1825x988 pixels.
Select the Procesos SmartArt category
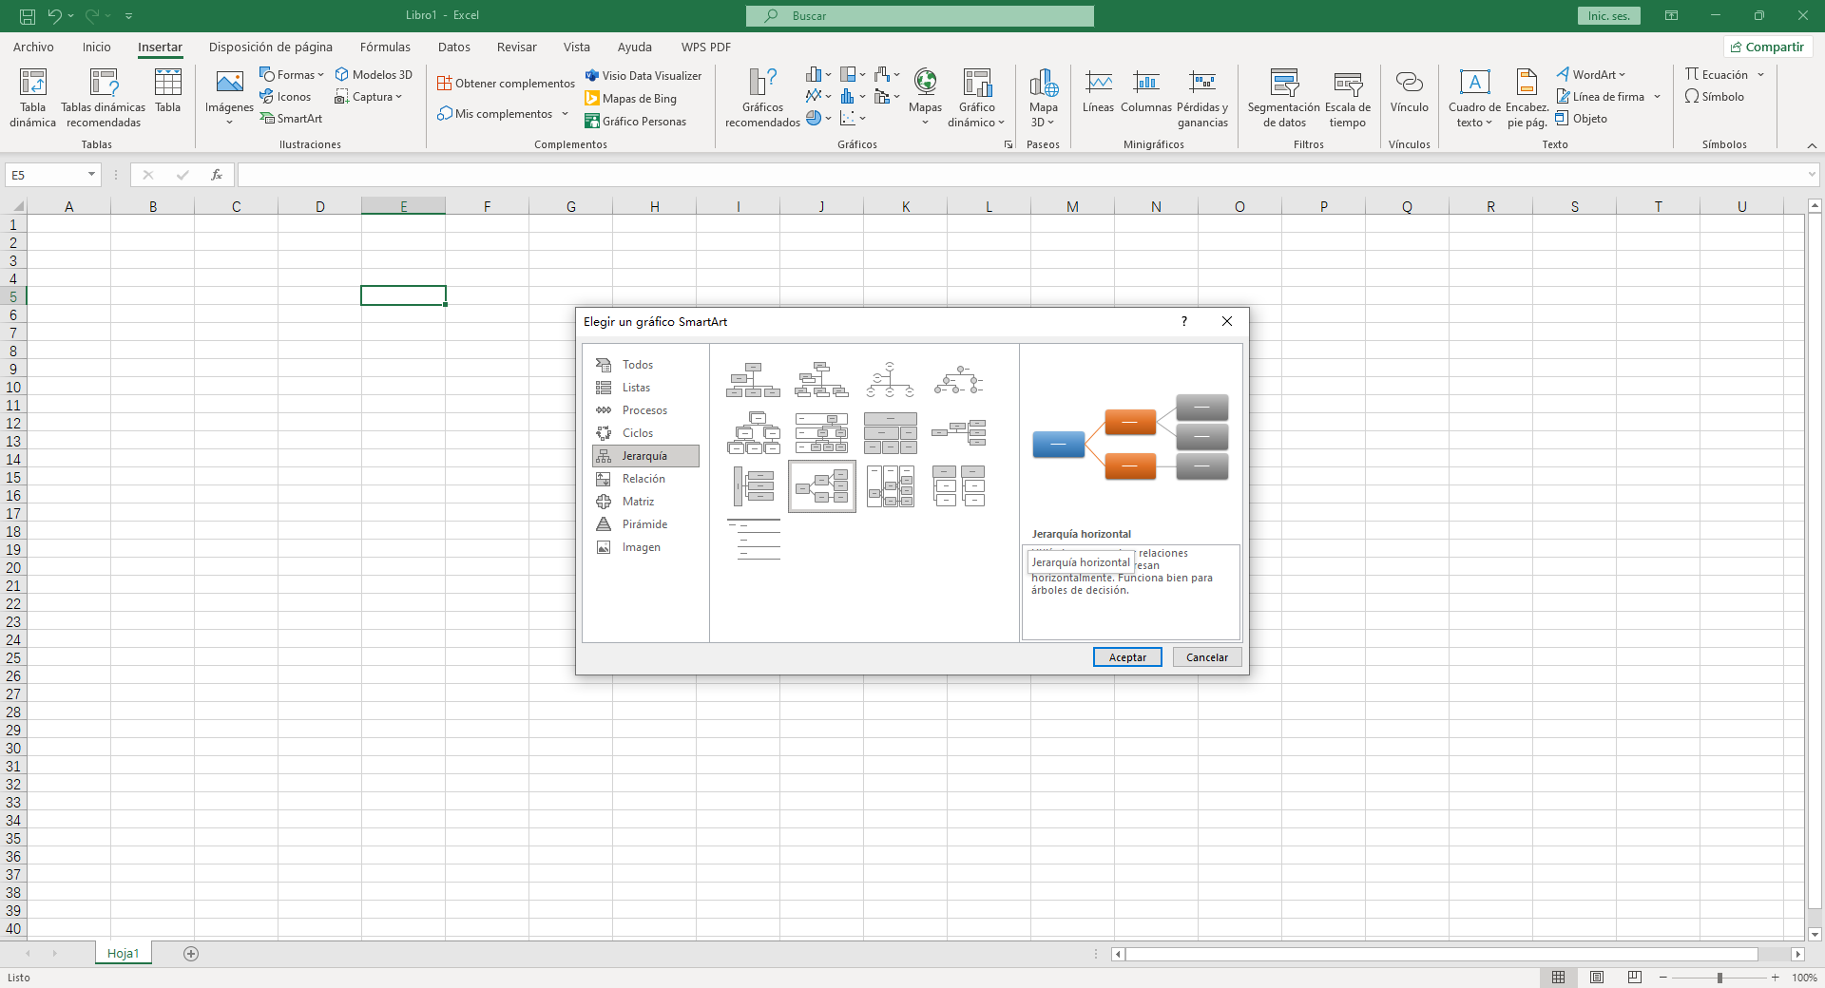[645, 410]
